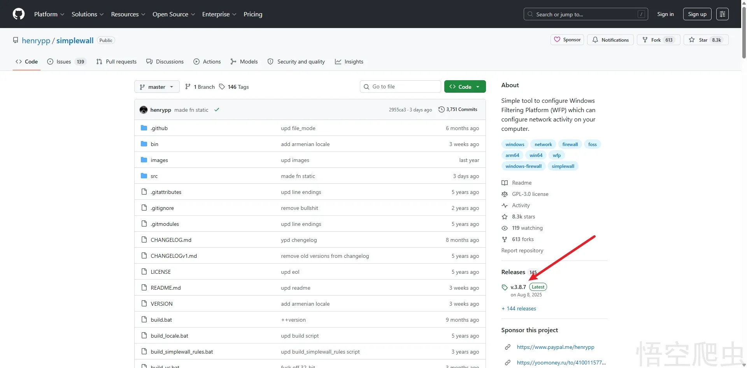The image size is (747, 368).
Task: Click the Notifications bell button
Action: 610,40
